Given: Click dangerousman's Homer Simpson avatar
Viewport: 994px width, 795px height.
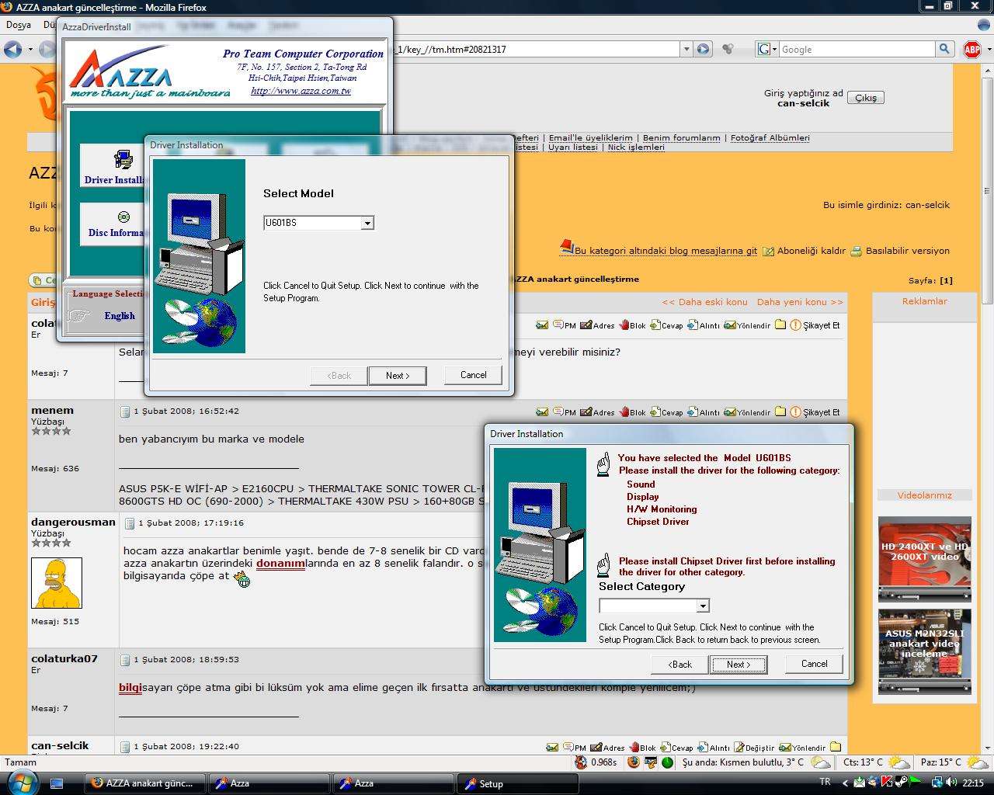Looking at the screenshot, I should 56,582.
